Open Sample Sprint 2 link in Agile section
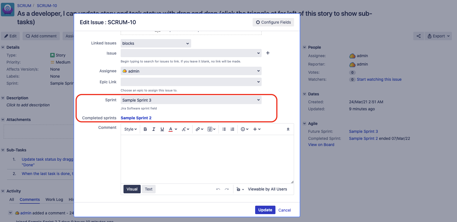This screenshot has height=222, width=457. (x=363, y=138)
